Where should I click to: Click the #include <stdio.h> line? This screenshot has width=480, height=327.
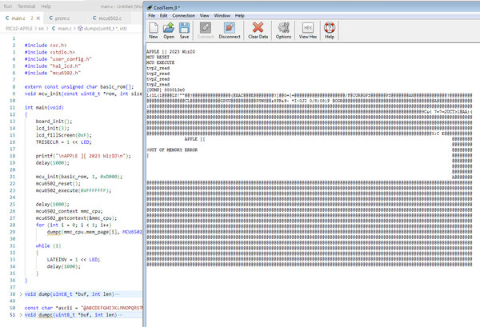50,52
